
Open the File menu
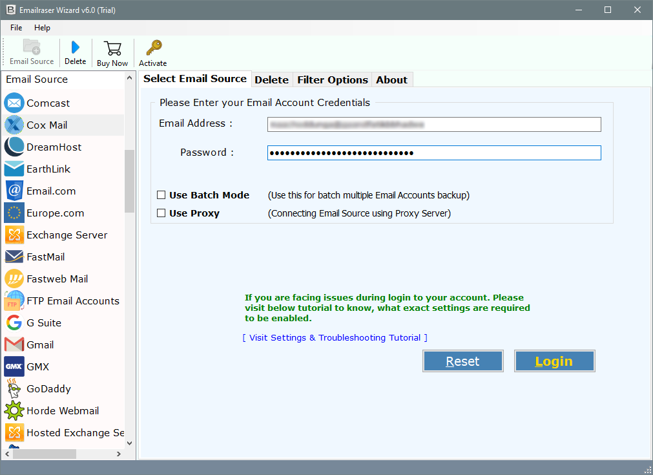16,28
